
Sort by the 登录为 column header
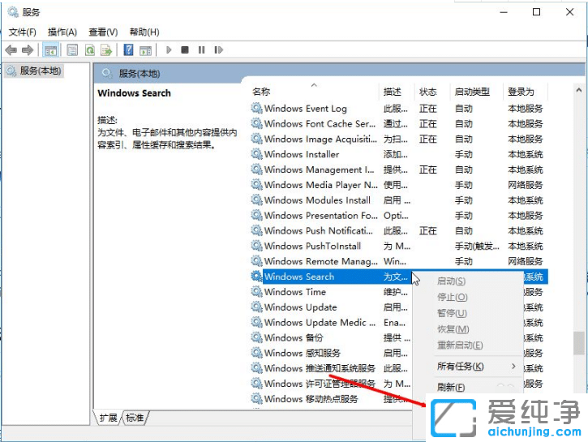tap(521, 92)
